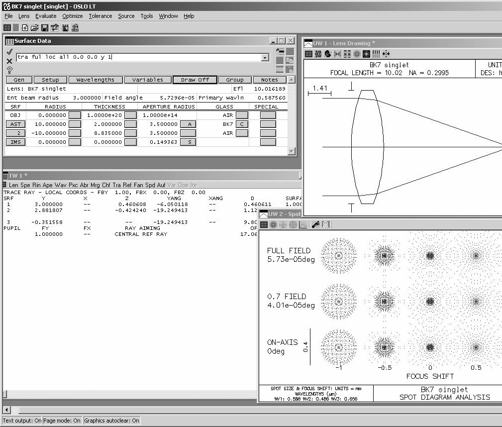Image resolution: width=502 pixels, height=427 pixels.
Task: Open the Source menu
Action: pyautogui.click(x=126, y=16)
